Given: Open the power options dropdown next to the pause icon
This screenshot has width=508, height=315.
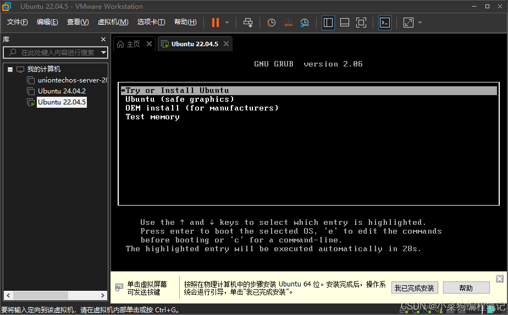Looking at the screenshot, I should point(227,23).
